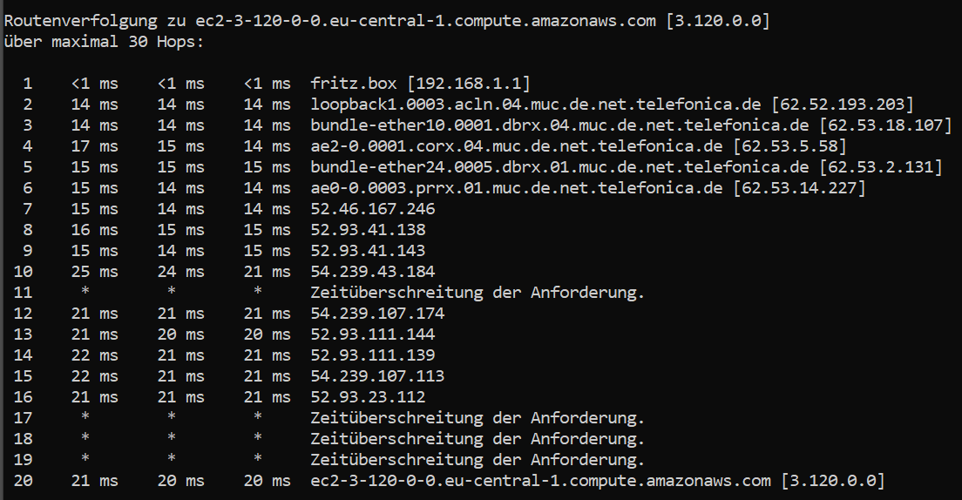Image resolution: width=962 pixels, height=500 pixels.
Task: Click the timeout message at hop 18
Action: point(478,439)
